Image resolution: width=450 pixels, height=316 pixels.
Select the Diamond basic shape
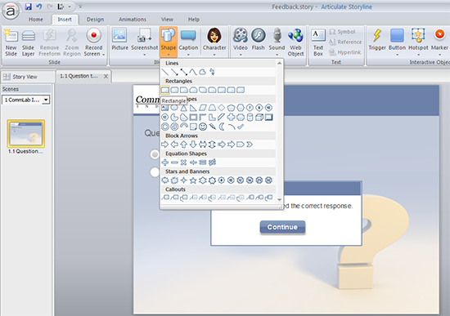pos(222,108)
